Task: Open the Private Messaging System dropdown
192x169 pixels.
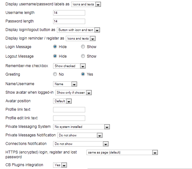Action: tap(81, 127)
